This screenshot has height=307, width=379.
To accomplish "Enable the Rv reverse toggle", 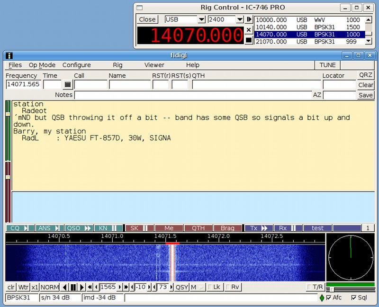I will [233, 287].
